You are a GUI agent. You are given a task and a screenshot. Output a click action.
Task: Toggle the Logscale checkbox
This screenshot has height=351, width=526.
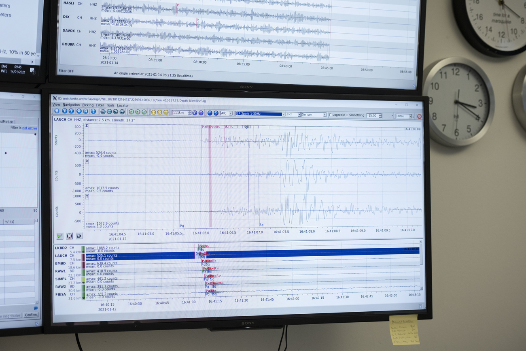(x=330, y=115)
